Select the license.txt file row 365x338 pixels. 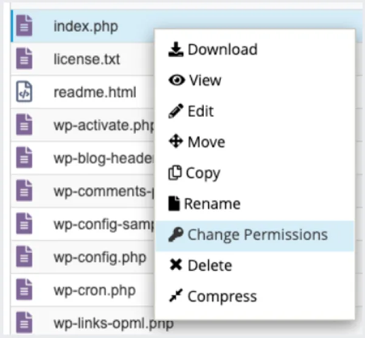click(83, 59)
